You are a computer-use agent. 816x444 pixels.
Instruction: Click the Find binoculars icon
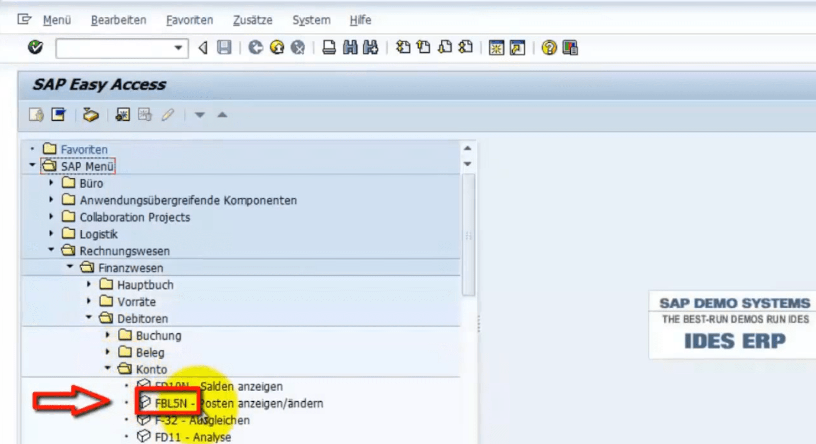[350, 48]
